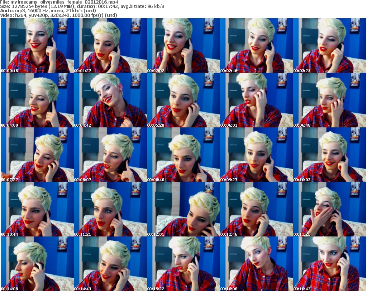Select the thumbnail stamped 00:02:46
This screenshot has height=291, width=367.
257,46
